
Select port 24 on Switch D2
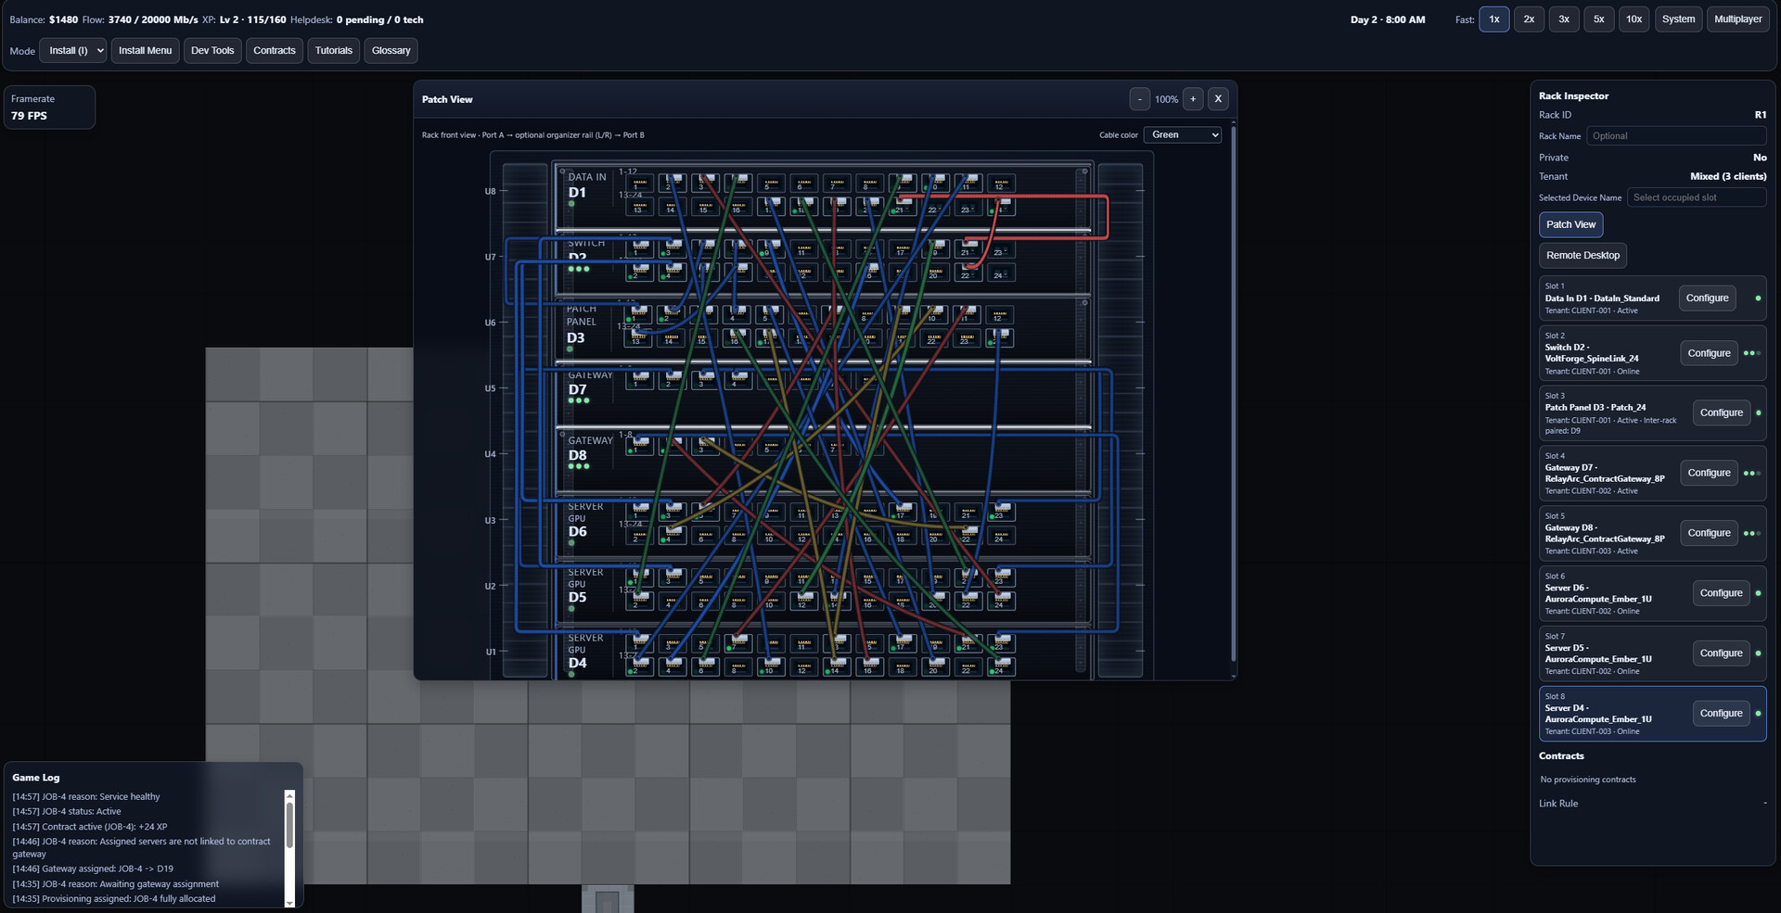(x=1000, y=272)
